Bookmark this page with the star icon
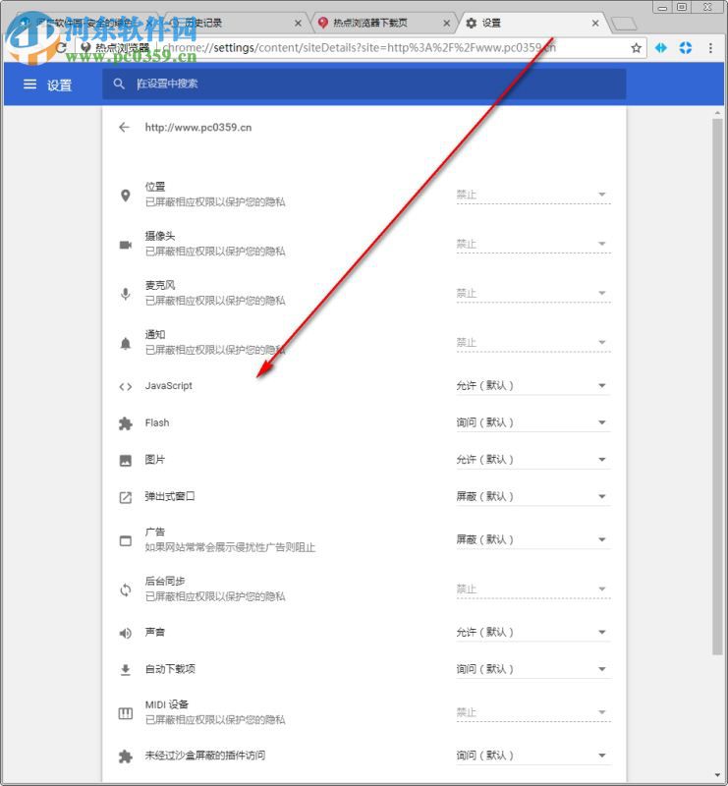 click(x=637, y=47)
